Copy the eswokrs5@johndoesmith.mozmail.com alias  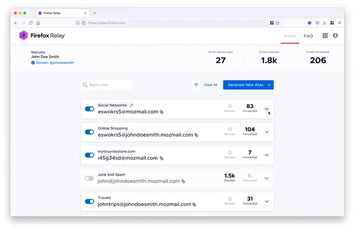pyautogui.click(x=196, y=135)
